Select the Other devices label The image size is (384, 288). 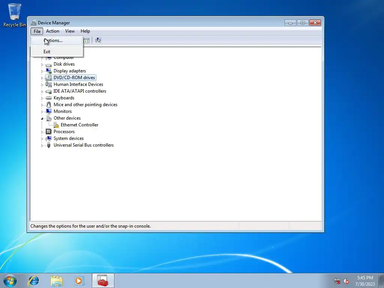click(x=67, y=118)
